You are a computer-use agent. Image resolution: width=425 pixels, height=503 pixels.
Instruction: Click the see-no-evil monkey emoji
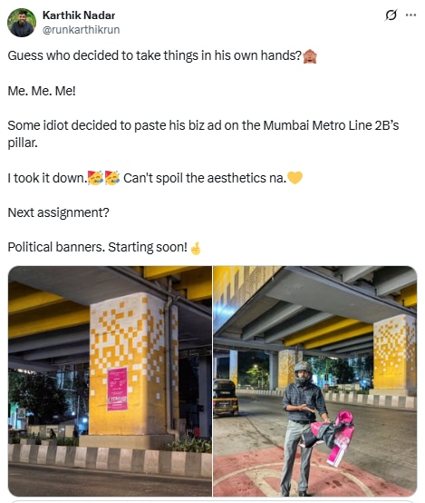(x=310, y=56)
